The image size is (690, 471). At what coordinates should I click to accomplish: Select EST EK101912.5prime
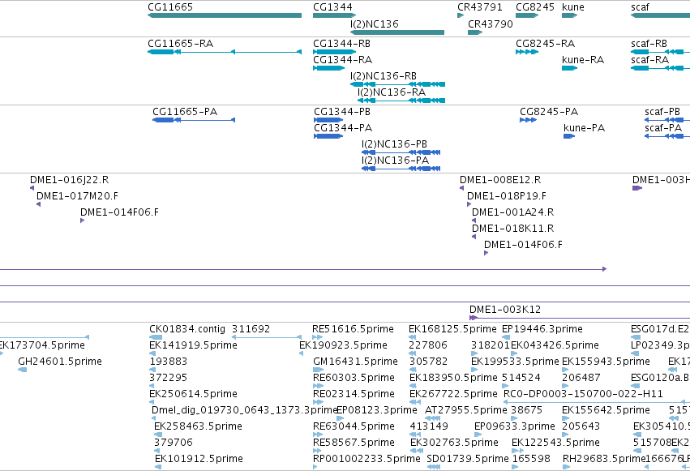pyautogui.click(x=199, y=459)
